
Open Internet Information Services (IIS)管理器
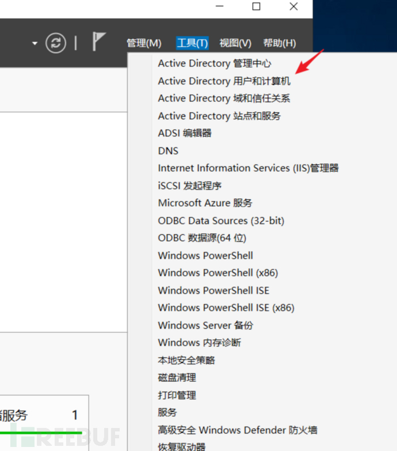point(248,168)
